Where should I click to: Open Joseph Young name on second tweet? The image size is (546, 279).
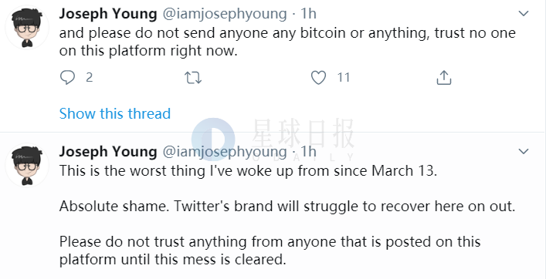coord(108,152)
